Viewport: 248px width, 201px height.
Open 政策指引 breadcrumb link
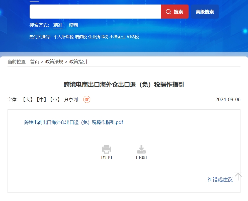(78, 62)
